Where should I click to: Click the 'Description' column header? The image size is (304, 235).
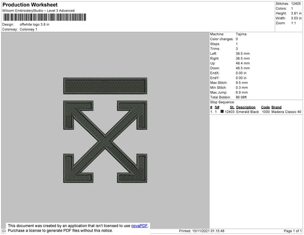[246, 107]
